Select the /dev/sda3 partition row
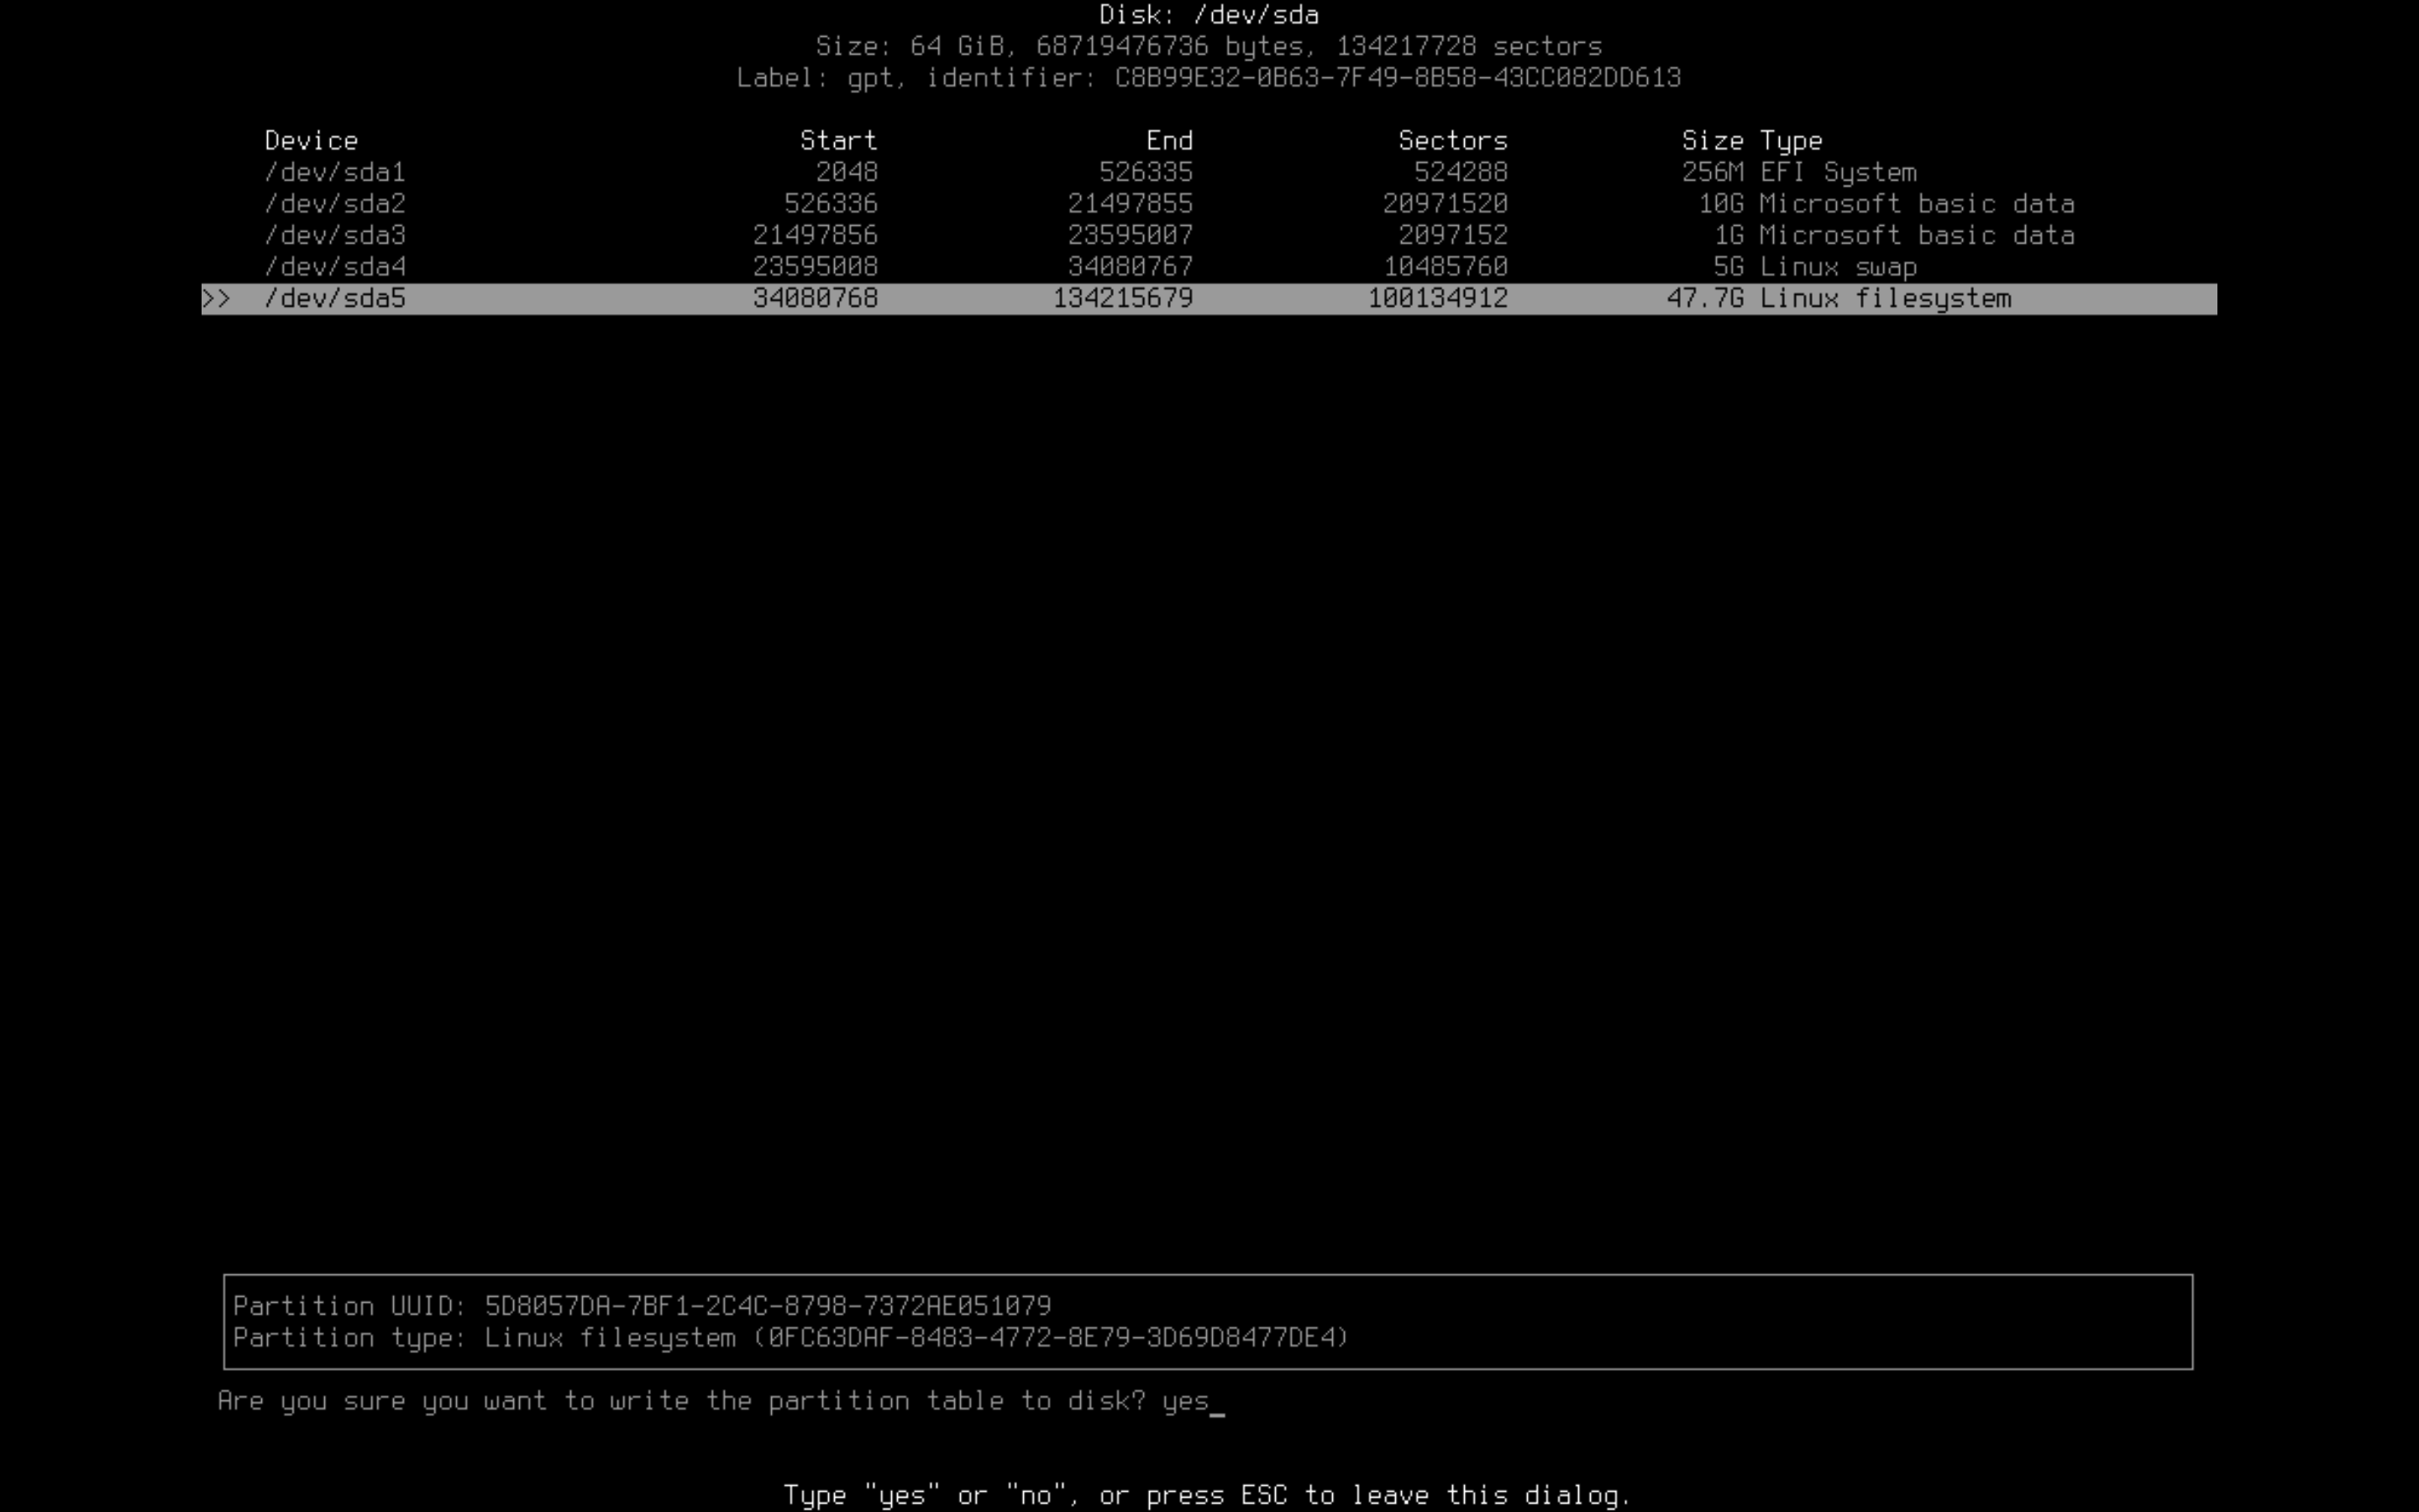The image size is (2419, 1512). pos(335,235)
